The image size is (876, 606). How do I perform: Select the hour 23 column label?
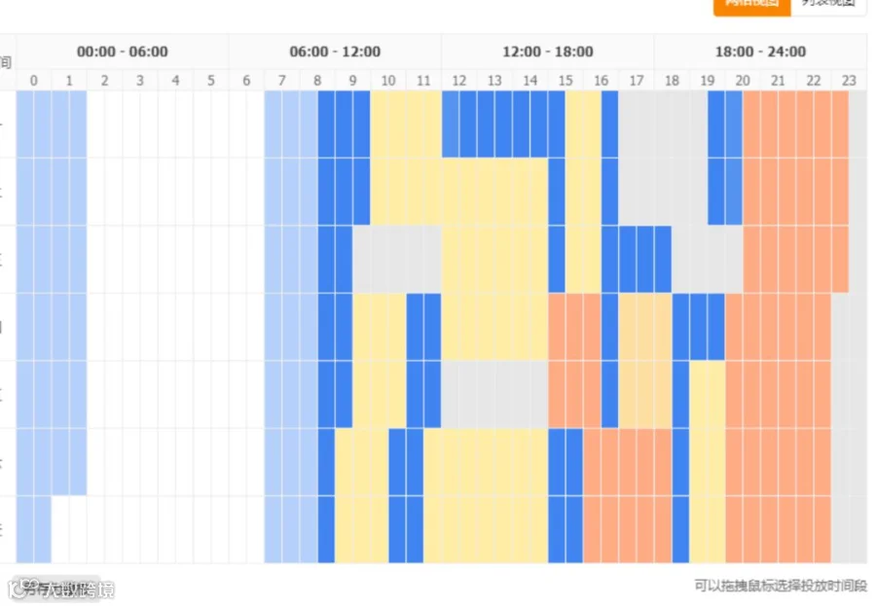point(849,81)
